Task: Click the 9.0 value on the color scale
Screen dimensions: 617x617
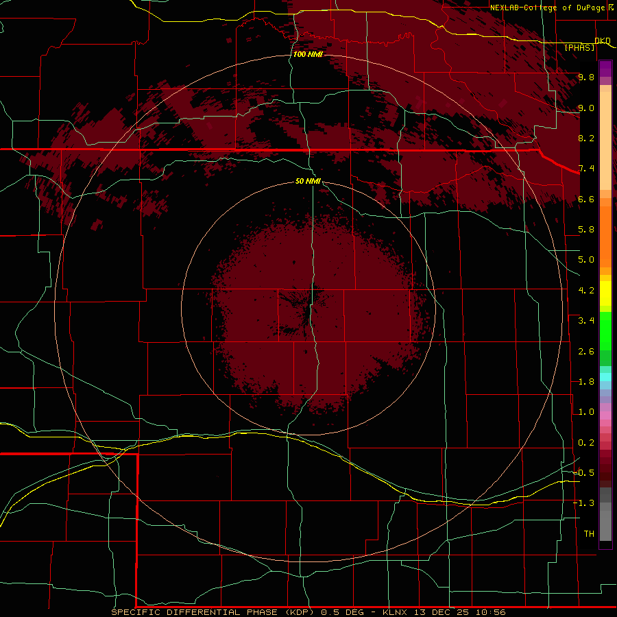Action: tap(586, 108)
